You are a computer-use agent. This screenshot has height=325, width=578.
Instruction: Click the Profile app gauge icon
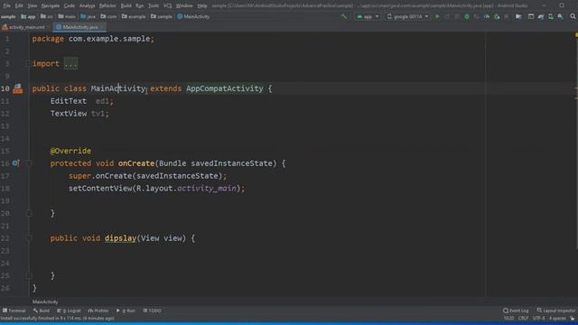tap(487, 16)
